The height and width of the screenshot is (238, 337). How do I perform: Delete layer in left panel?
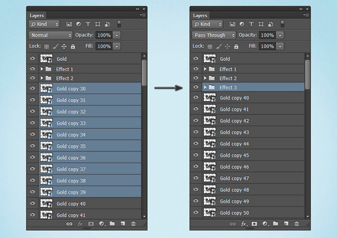coord(133,224)
